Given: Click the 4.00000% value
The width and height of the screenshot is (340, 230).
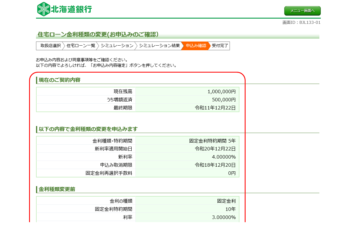Looking at the screenshot, I should point(224,157).
